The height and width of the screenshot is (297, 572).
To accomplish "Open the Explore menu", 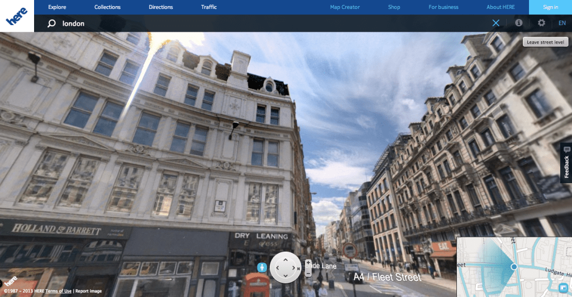I will [57, 7].
